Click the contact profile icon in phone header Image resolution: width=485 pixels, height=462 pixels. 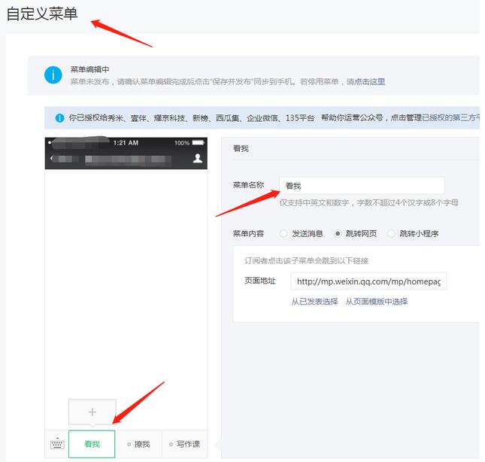[198, 158]
